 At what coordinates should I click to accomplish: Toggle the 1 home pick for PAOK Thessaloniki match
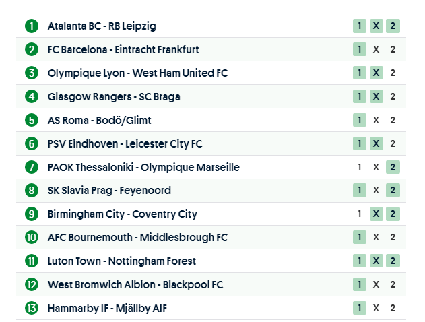[360, 167]
